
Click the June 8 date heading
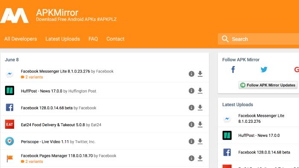click(12, 60)
